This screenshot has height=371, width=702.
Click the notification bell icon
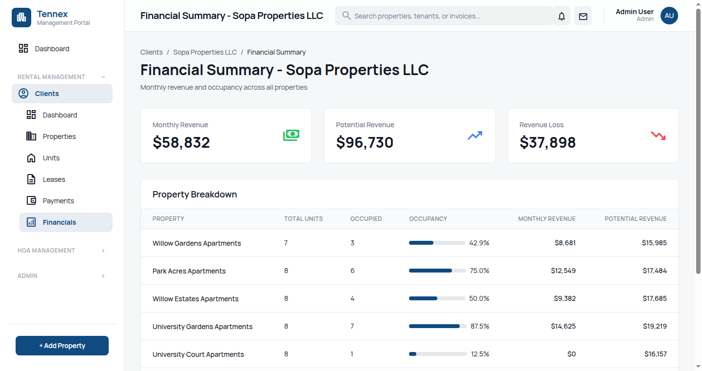(561, 16)
